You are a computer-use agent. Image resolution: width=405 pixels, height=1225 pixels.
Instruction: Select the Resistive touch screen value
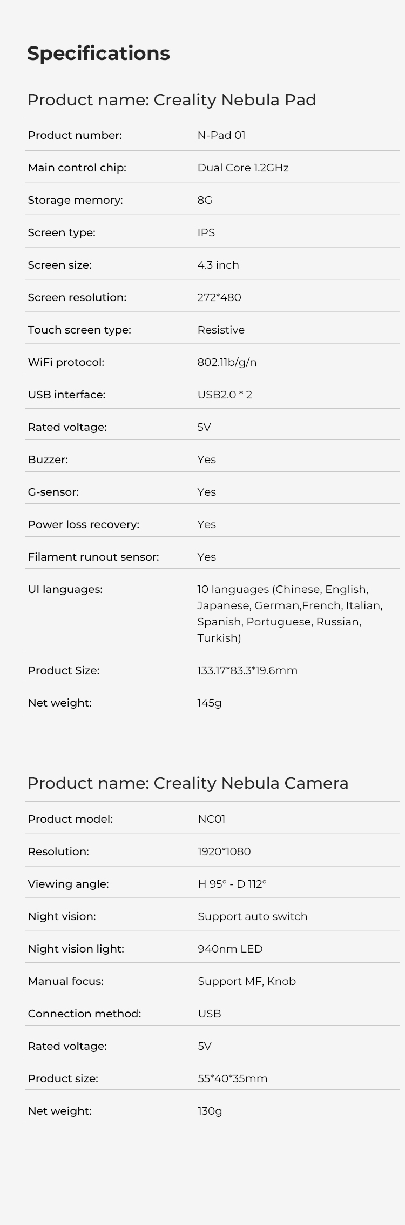point(221,330)
